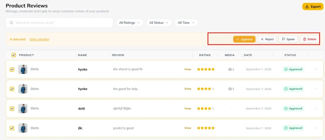Image resolution: width=325 pixels, height=140 pixels.
Task: Click the reviewer name doiti
Action: pos(82,108)
